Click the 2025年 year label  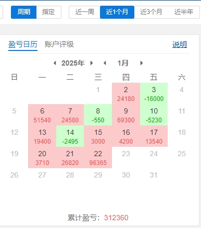tap(73, 63)
